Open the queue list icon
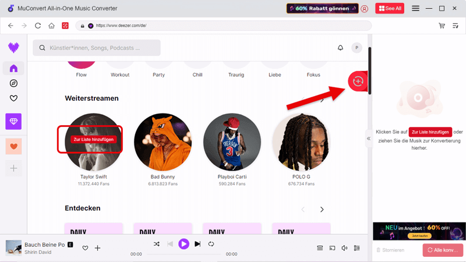Viewport: 466px width, 262px height. (320, 248)
